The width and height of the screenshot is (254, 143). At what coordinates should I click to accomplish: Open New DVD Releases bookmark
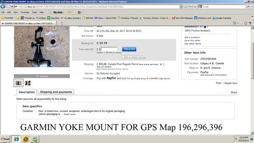pos(182,18)
